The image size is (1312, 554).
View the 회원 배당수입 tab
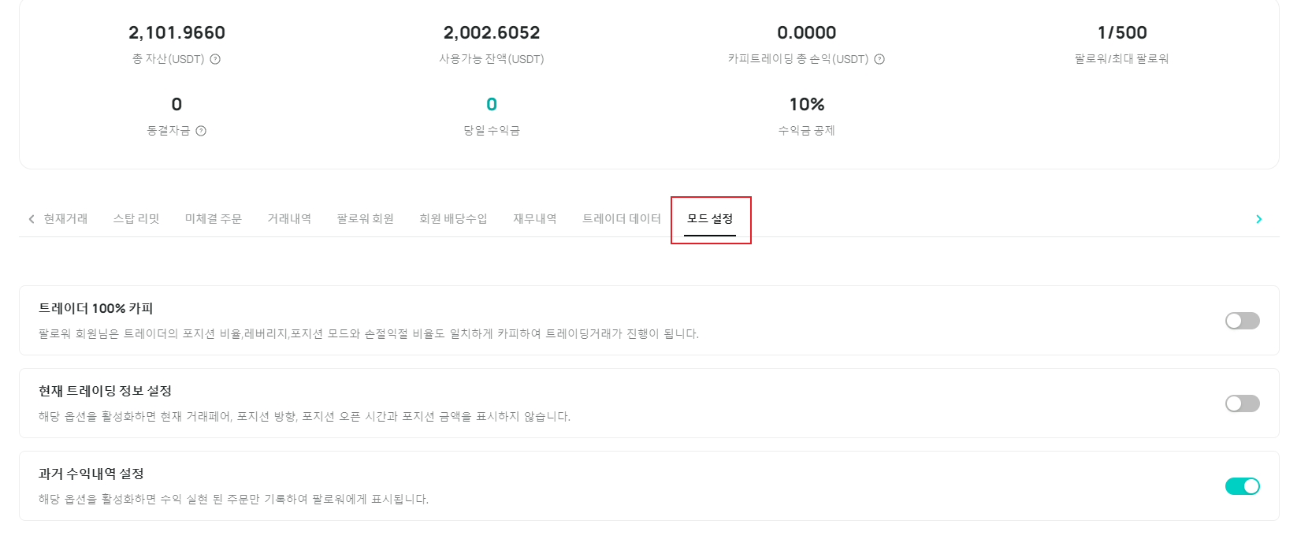453,218
